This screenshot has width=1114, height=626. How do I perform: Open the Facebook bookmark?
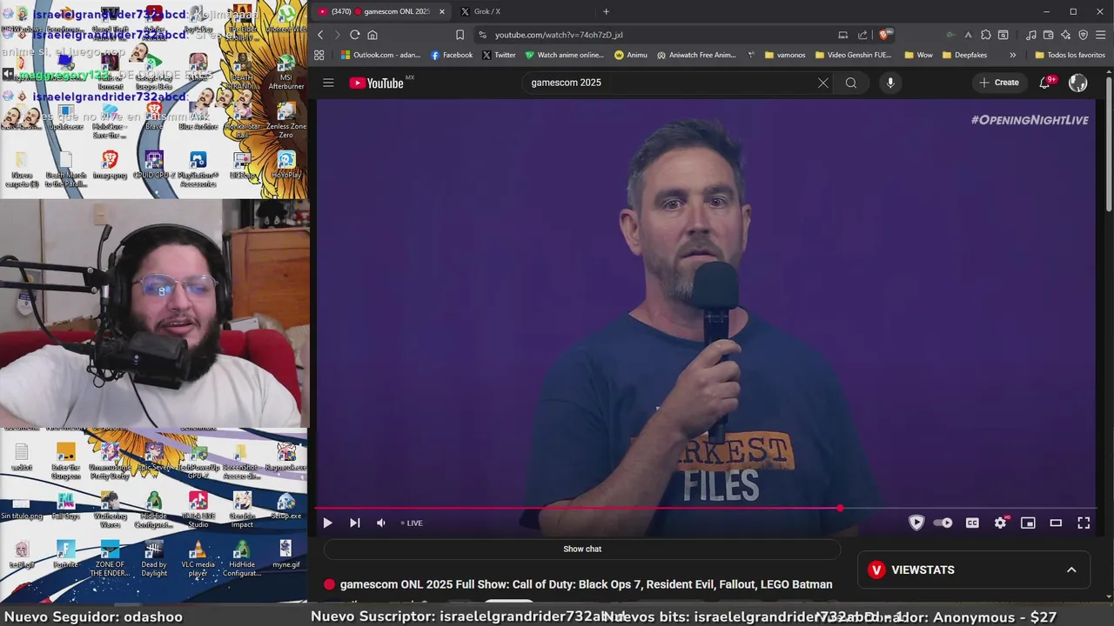click(452, 55)
